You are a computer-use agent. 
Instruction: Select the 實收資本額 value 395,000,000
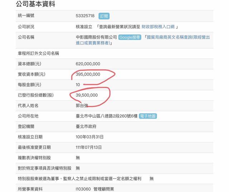[88, 74]
